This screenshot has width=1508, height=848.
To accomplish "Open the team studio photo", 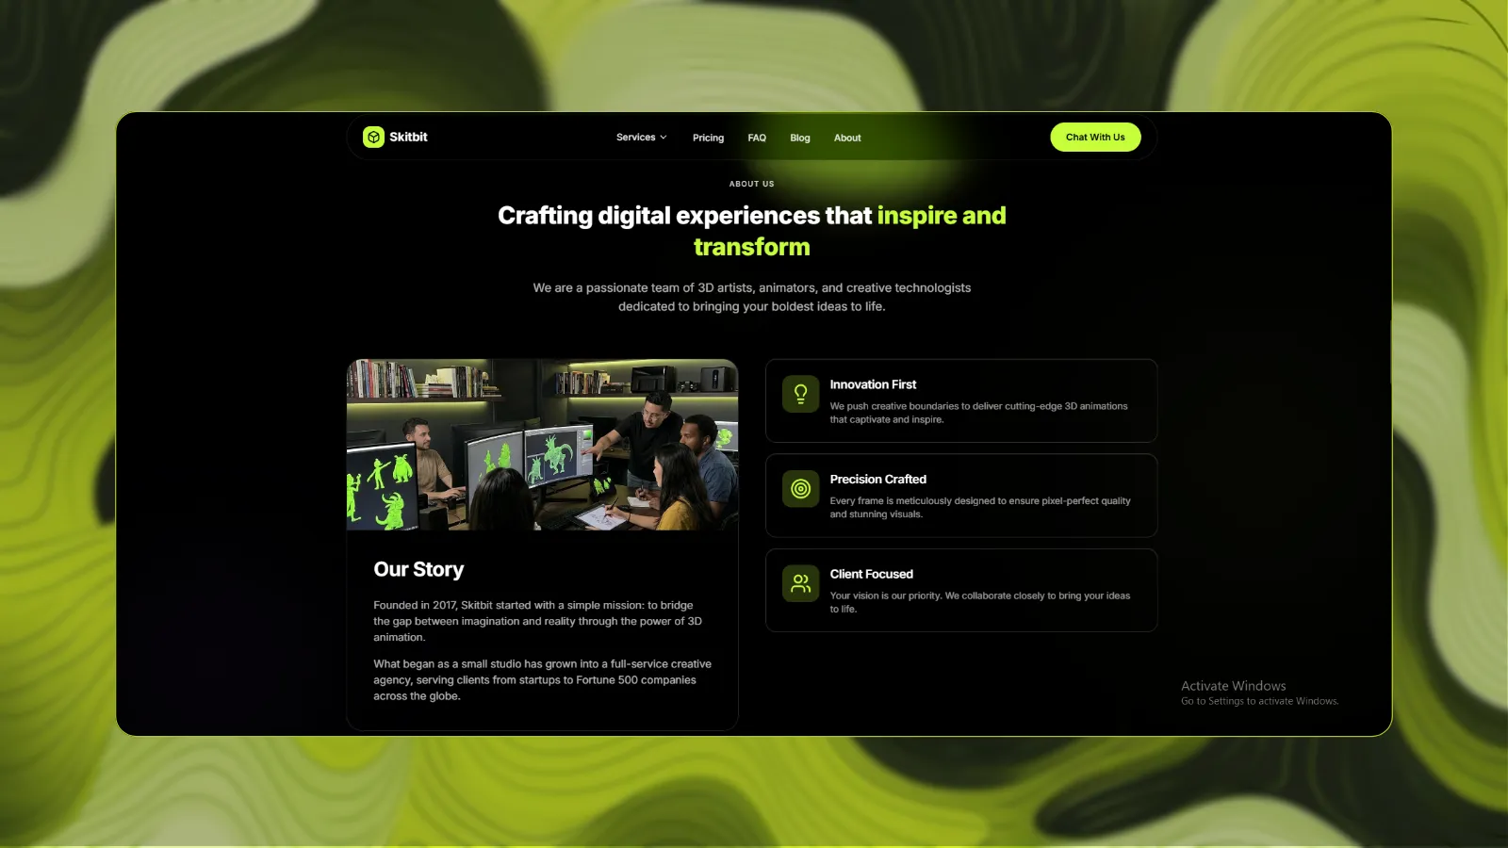I will coord(542,445).
